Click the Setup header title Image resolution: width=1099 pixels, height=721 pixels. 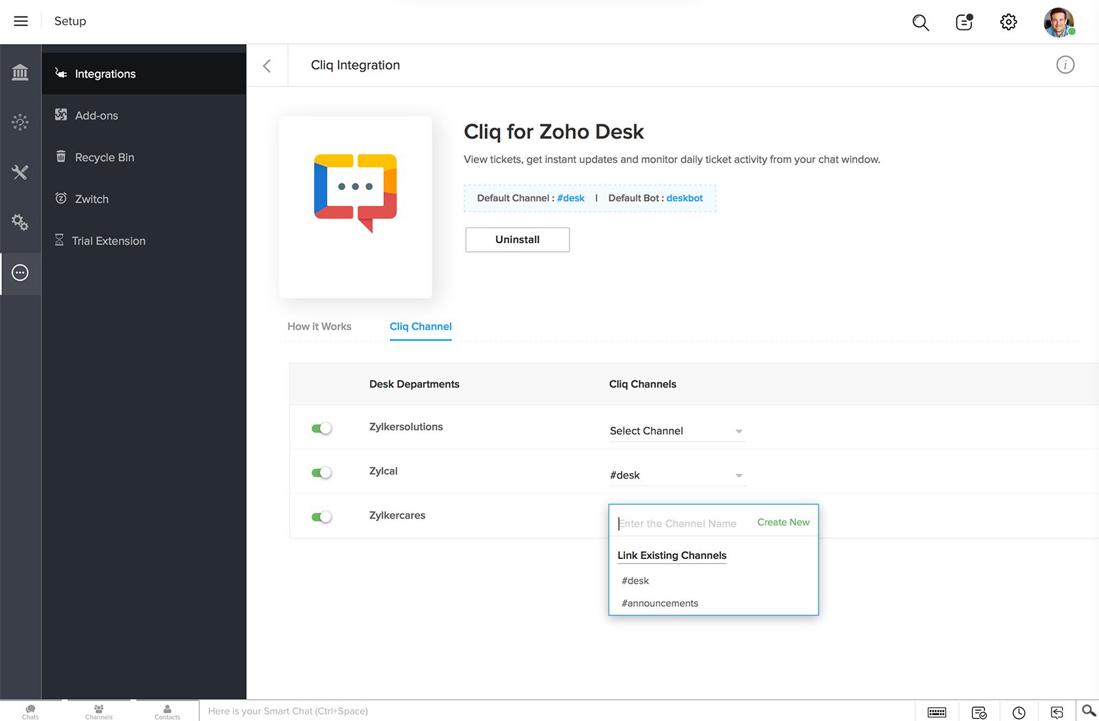point(70,21)
